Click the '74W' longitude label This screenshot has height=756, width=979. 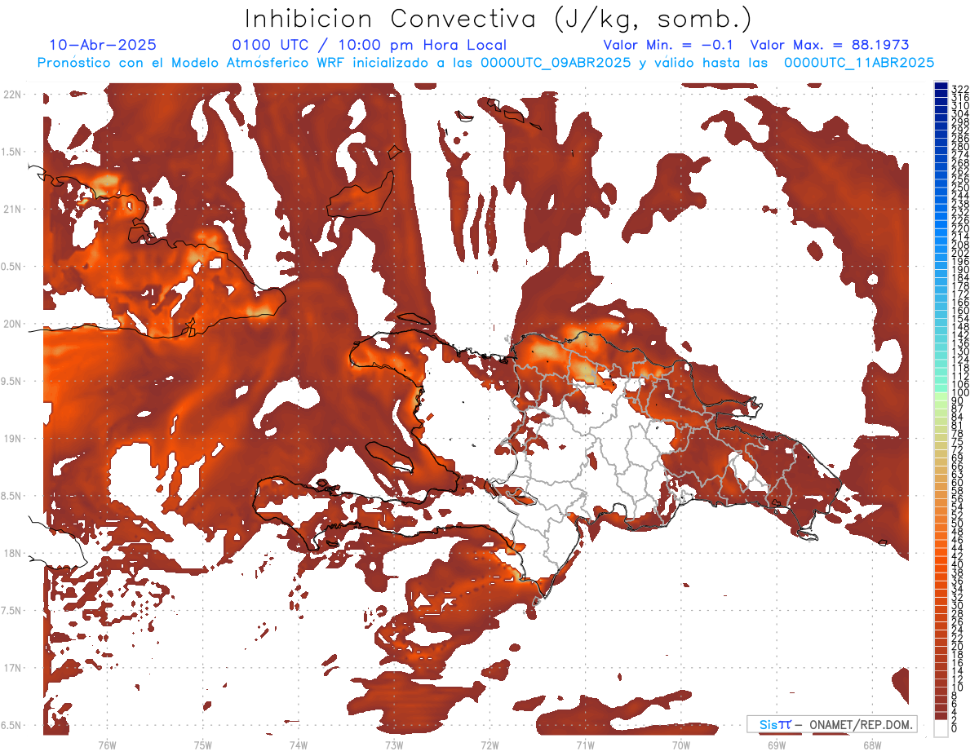pyautogui.click(x=298, y=745)
